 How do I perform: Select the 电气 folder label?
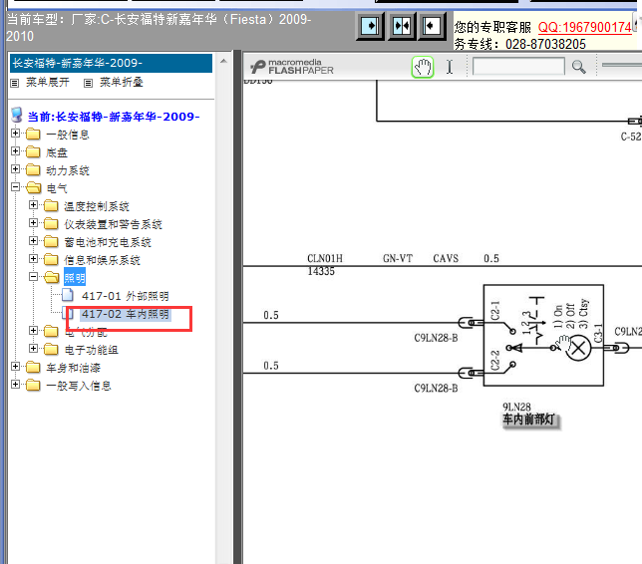click(x=57, y=188)
